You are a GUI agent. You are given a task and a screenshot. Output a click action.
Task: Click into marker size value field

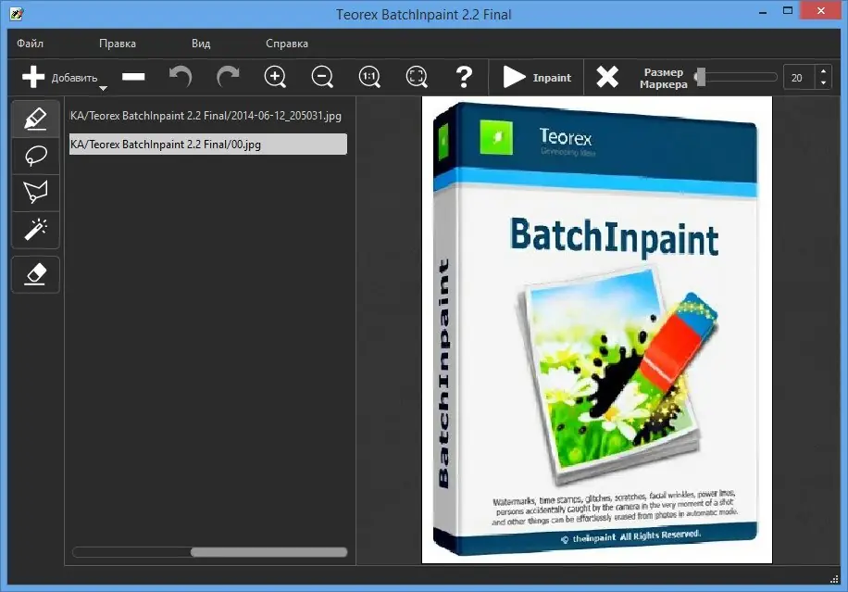(x=798, y=78)
